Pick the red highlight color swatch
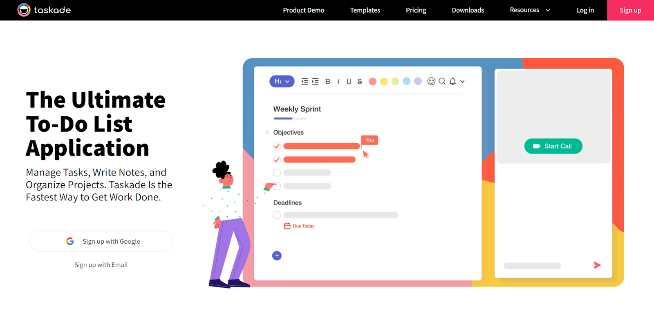The image size is (654, 320). coord(372,81)
